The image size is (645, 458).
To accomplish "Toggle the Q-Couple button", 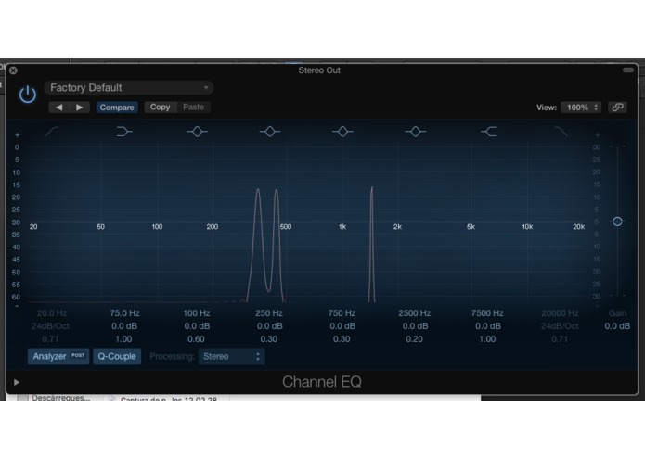I will (x=117, y=356).
